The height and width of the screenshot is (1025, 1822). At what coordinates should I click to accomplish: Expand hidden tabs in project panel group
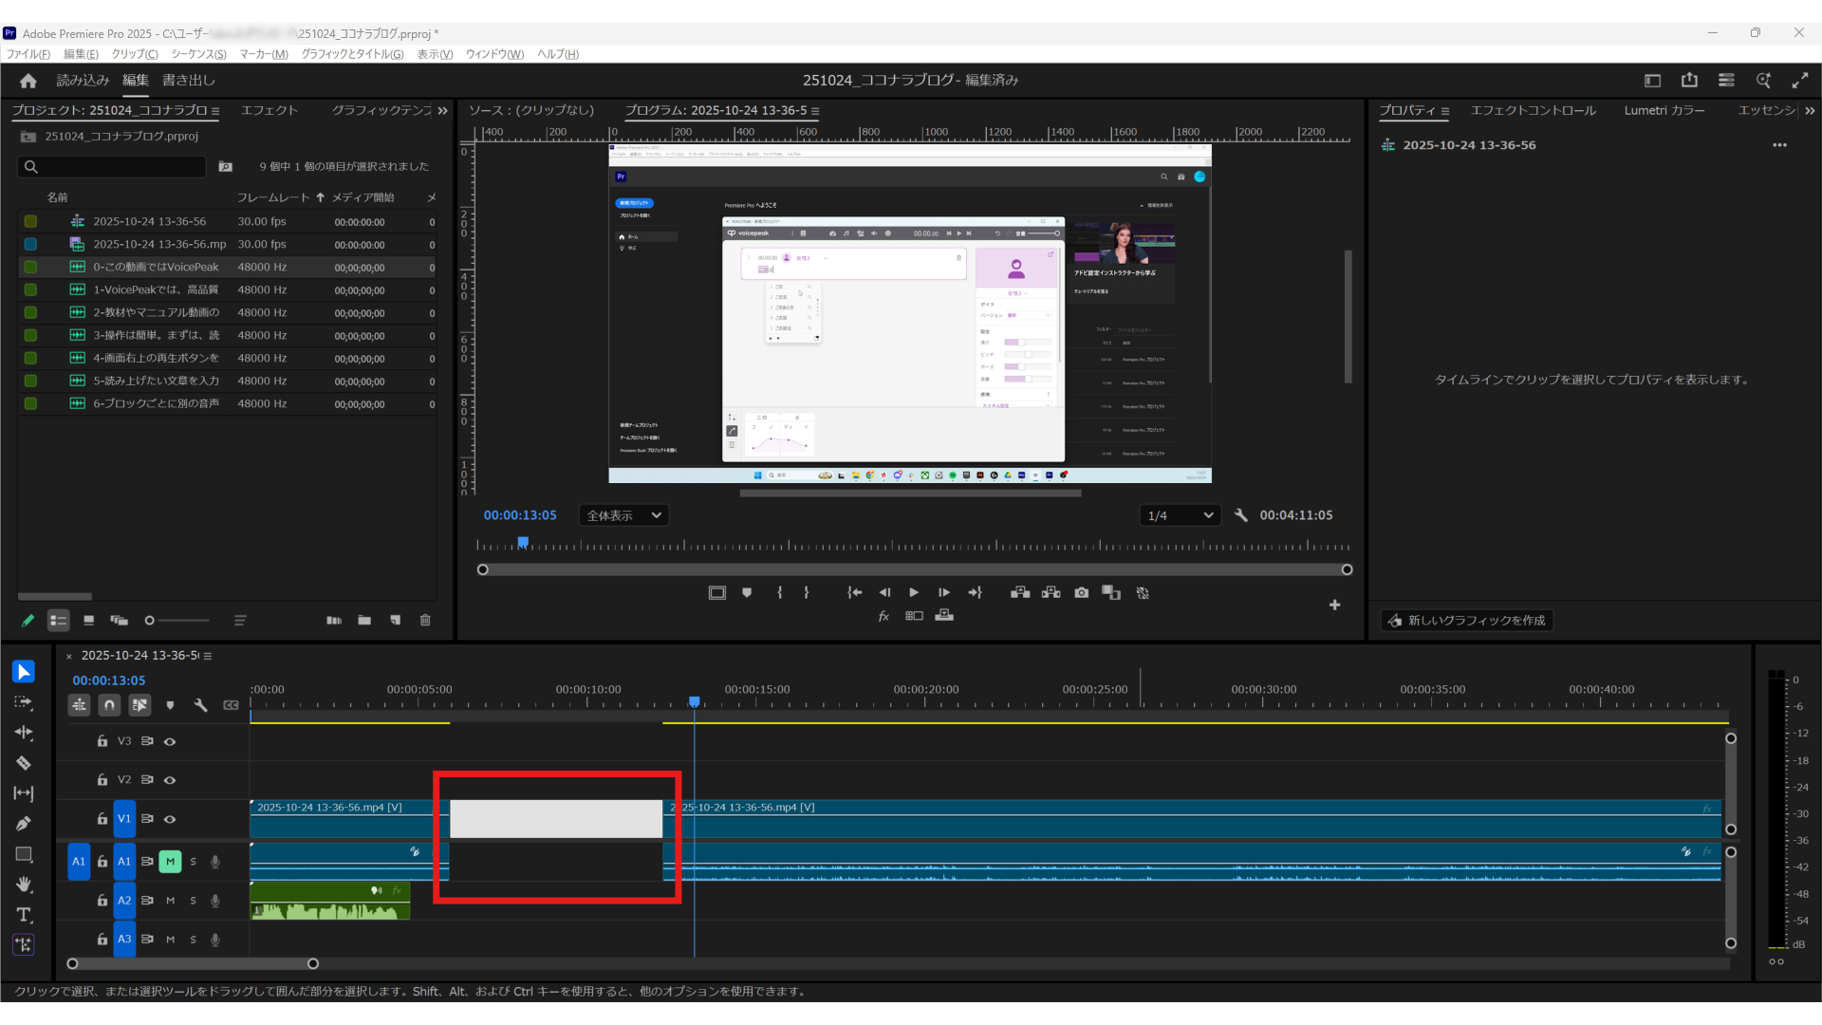pyautogui.click(x=442, y=111)
